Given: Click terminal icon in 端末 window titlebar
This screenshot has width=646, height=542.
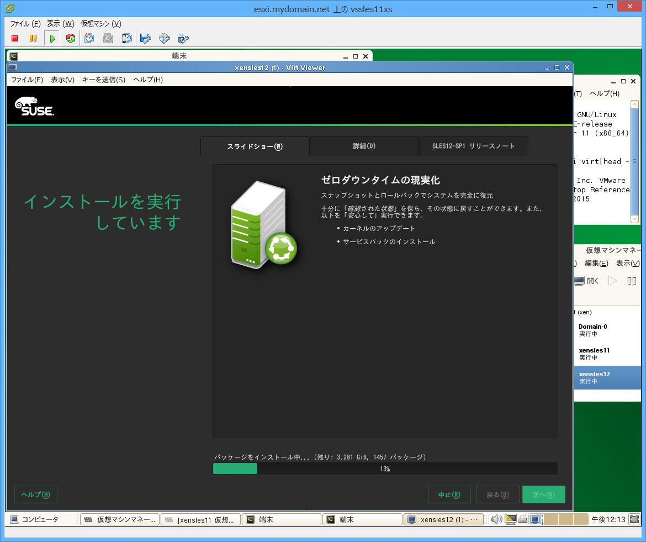Looking at the screenshot, I should 14,56.
